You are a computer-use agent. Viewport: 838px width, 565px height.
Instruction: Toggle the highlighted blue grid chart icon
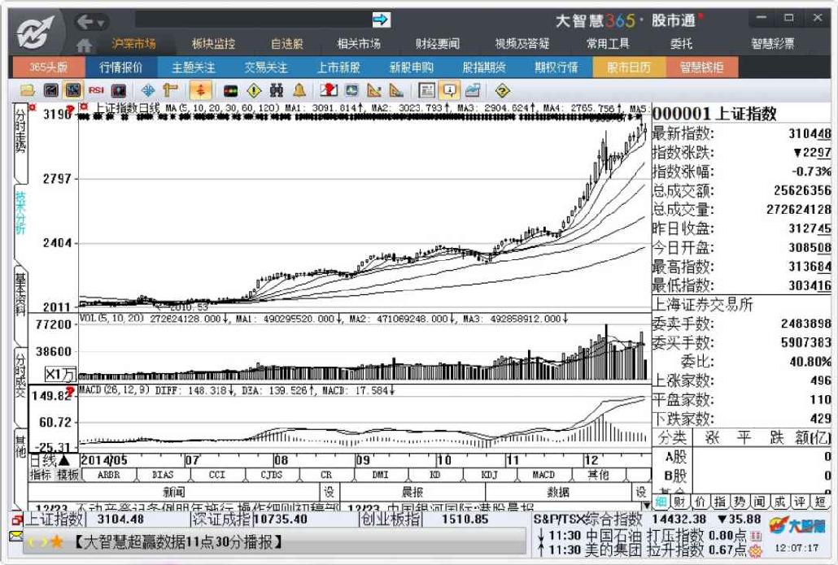click(73, 90)
